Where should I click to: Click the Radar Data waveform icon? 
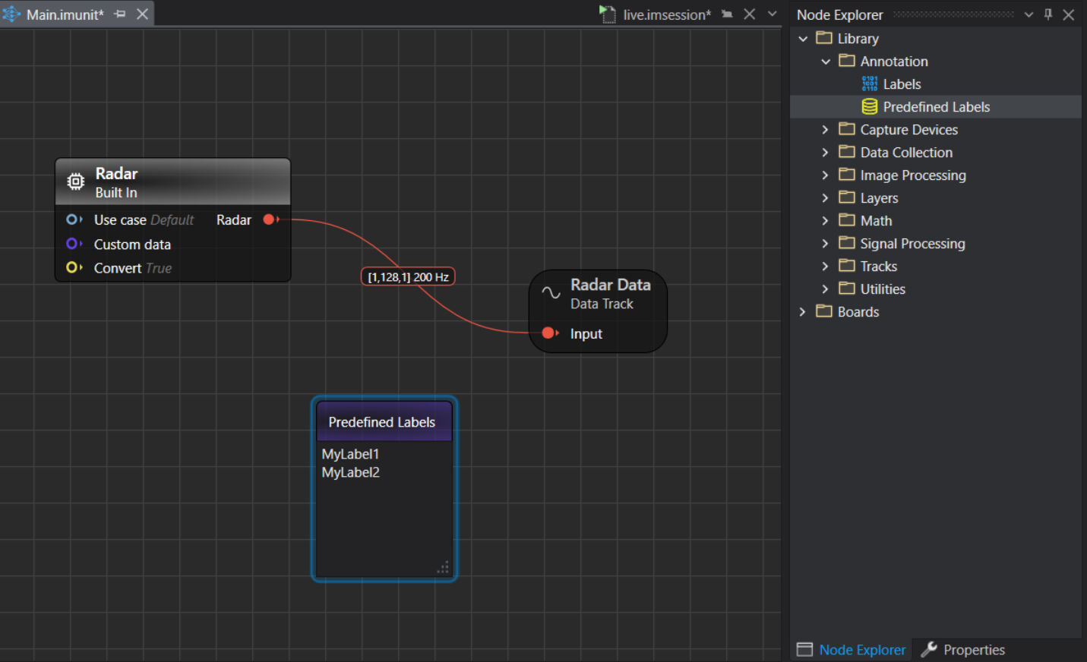(x=551, y=293)
